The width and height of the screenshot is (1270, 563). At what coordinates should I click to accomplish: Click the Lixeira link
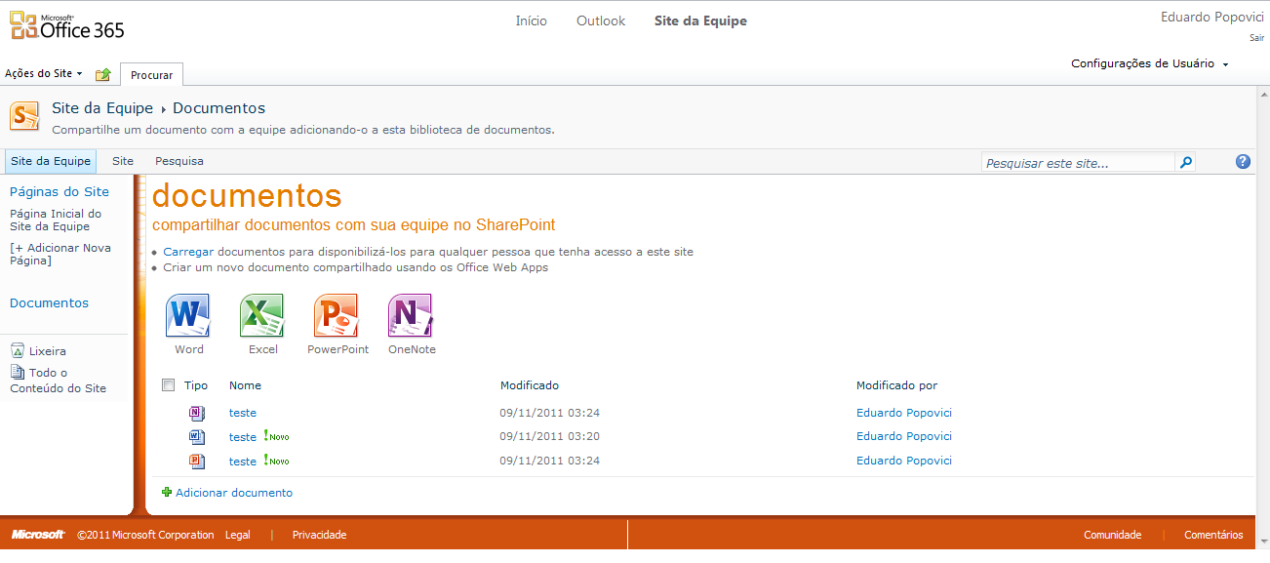[x=48, y=351]
